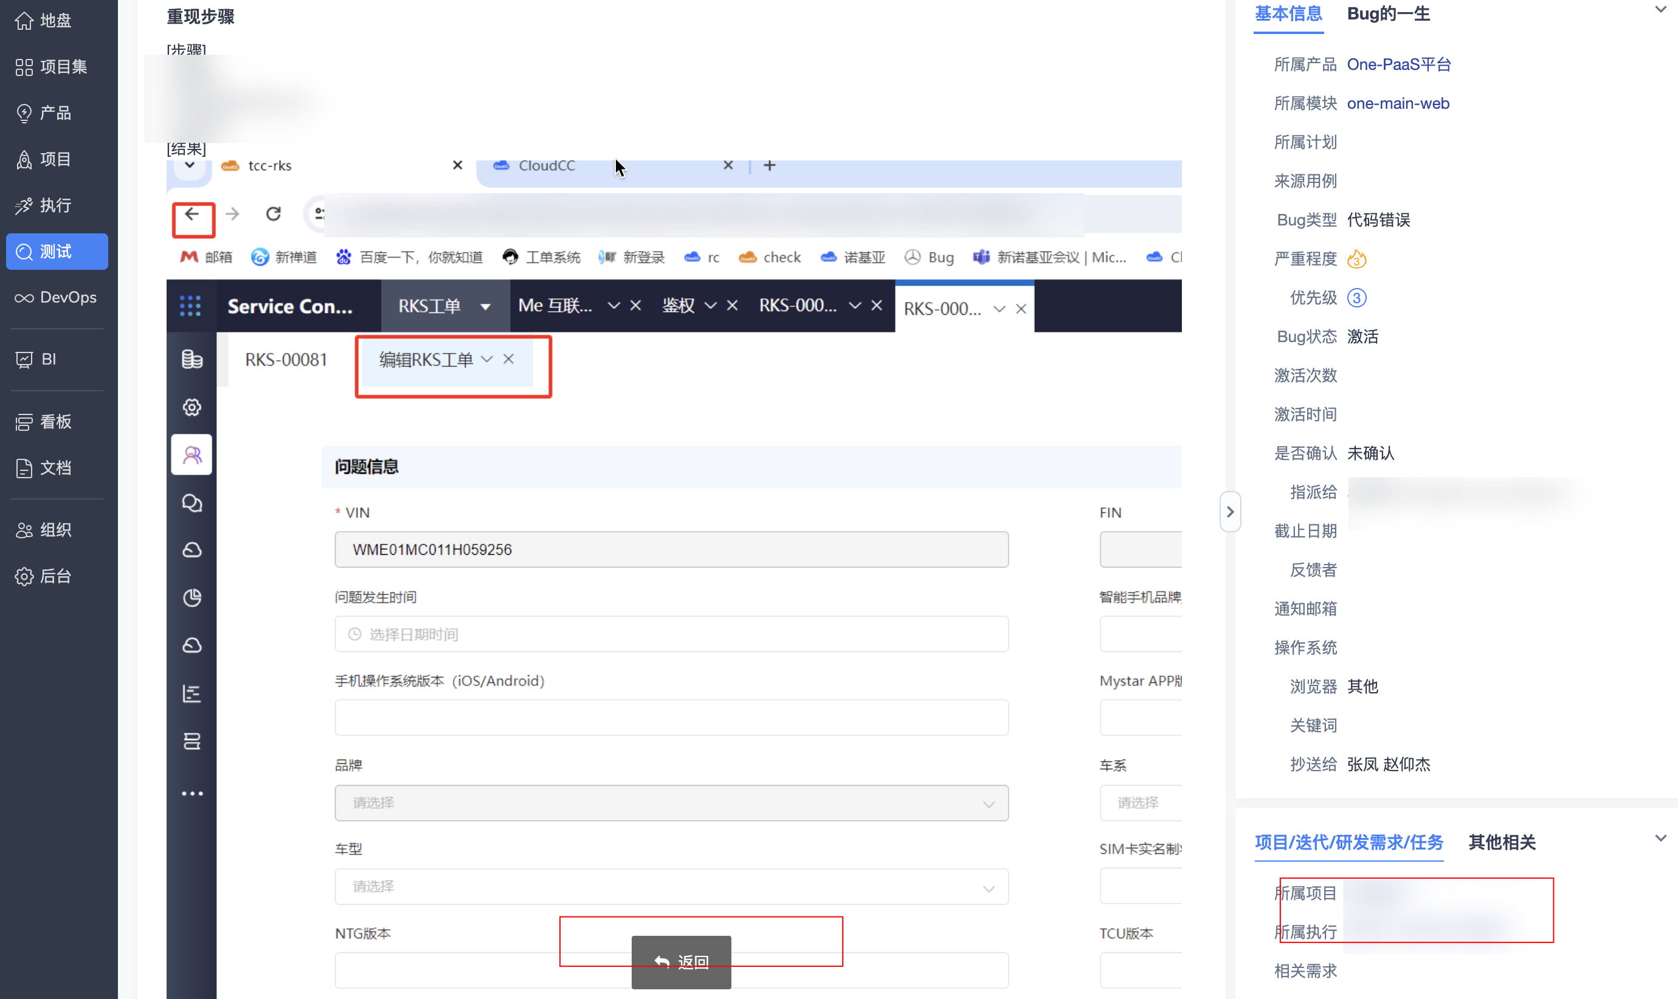
Task: Collapse the 项目/迭代/研发需求/任务 panel chevron
Action: [1660, 839]
